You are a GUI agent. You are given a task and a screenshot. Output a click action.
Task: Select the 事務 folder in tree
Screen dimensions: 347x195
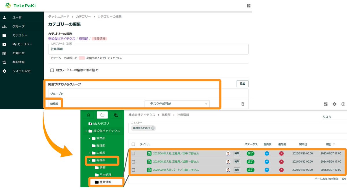pyautogui.click(x=100, y=168)
